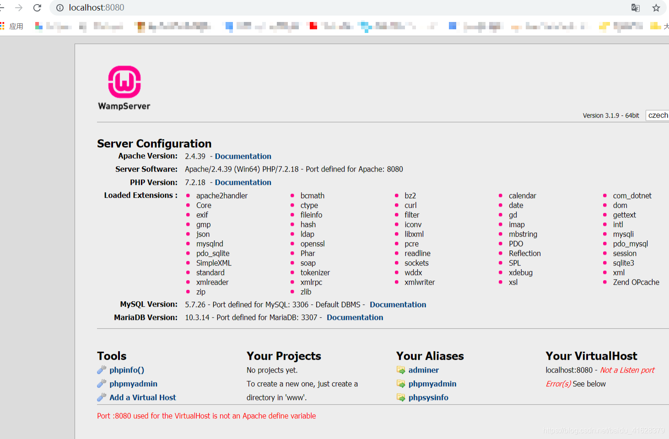
Task: Open the site information icon in address bar
Action: point(60,8)
